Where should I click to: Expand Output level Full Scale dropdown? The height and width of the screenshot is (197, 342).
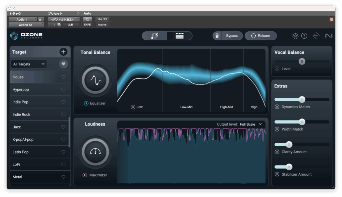tap(250, 124)
